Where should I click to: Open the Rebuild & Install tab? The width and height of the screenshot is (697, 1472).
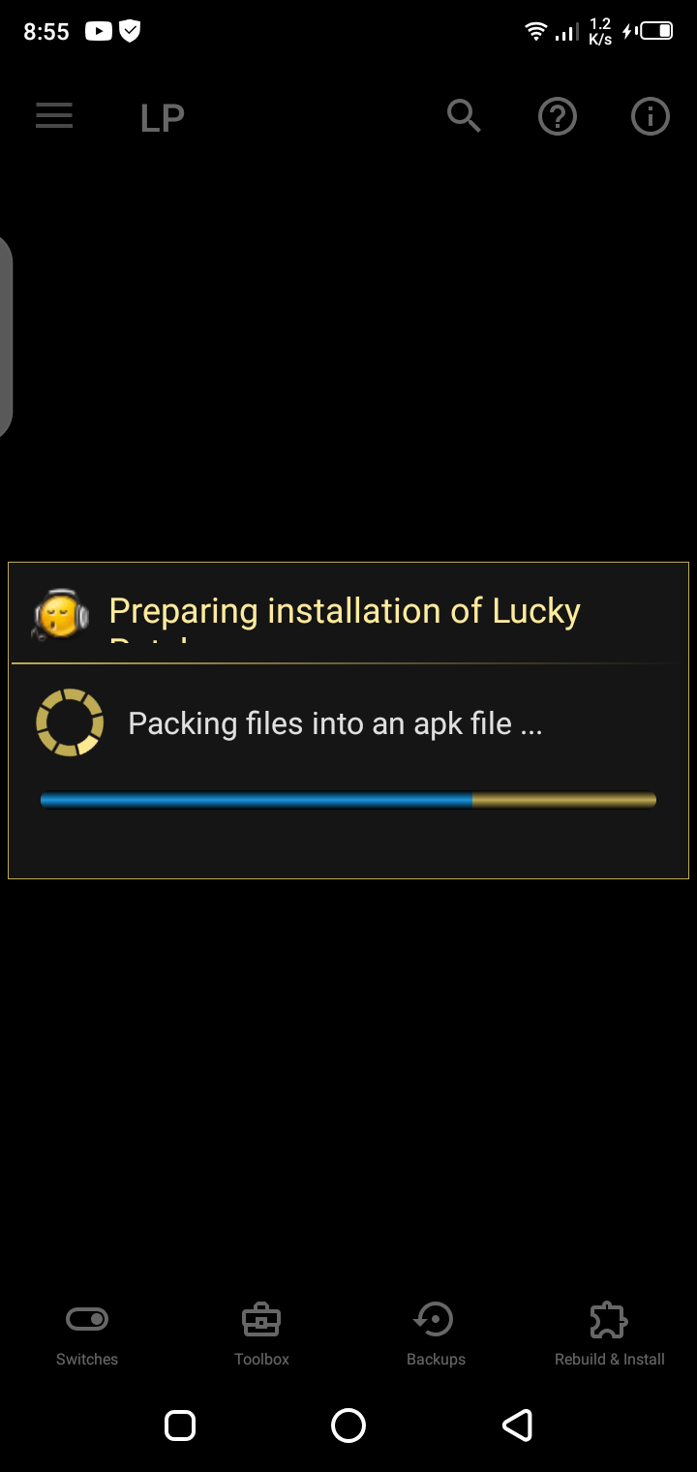(x=610, y=1334)
